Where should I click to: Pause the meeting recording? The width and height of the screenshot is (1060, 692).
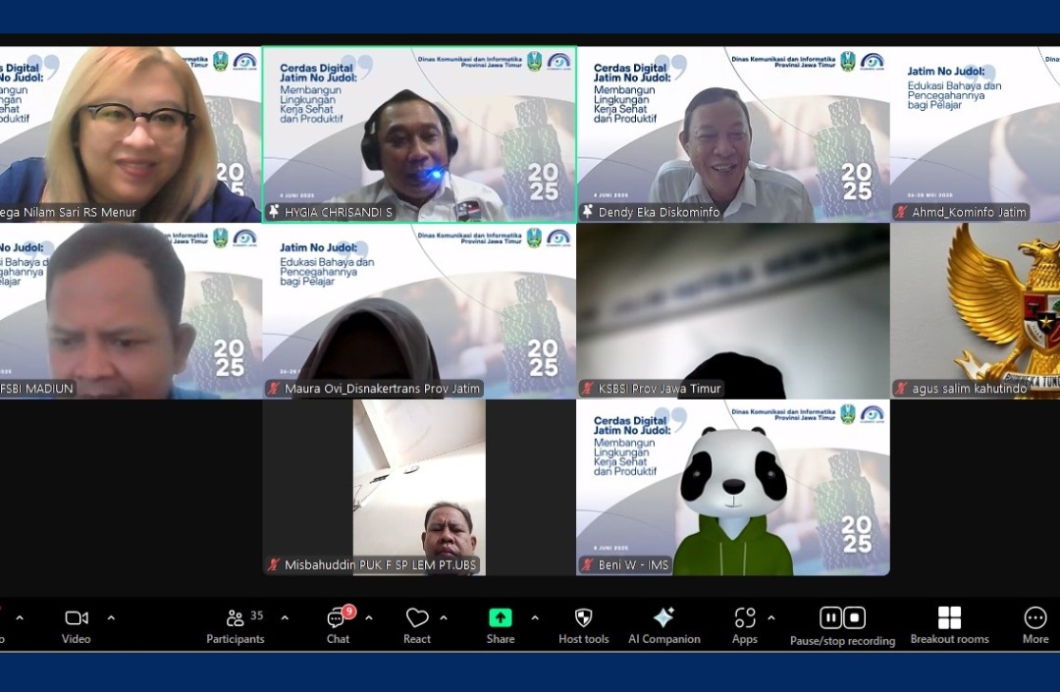(x=831, y=617)
